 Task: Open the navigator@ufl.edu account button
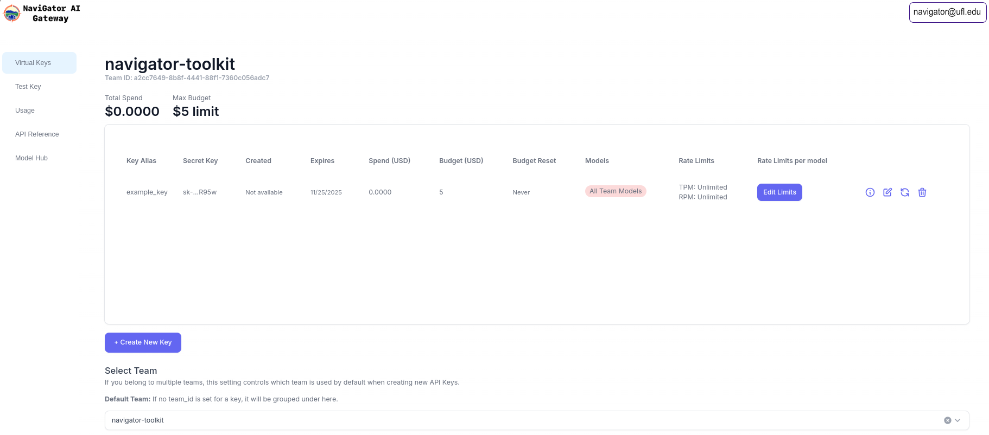[x=947, y=12]
